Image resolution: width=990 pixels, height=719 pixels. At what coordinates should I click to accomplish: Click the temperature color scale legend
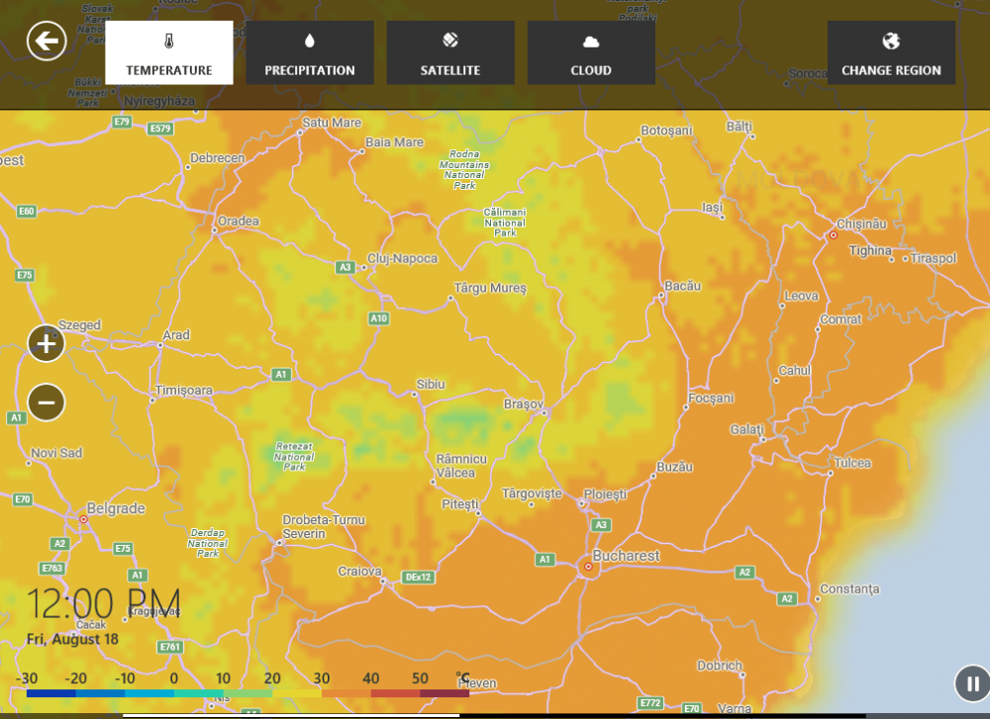coord(243,690)
